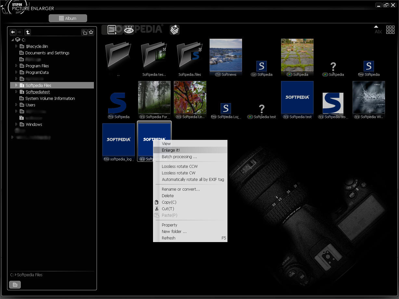The width and height of the screenshot is (399, 299).
Task: Select the Softpedia Leaves Jpg thumbnail
Action: tap(190, 98)
